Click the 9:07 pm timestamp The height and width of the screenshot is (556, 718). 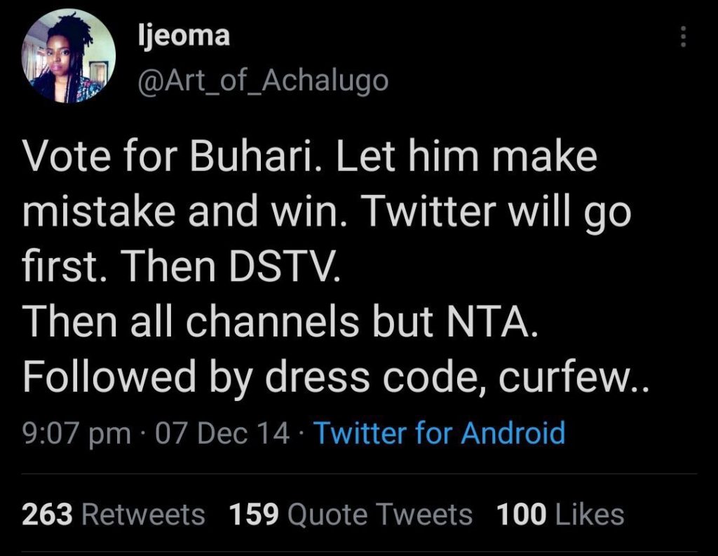(x=76, y=433)
